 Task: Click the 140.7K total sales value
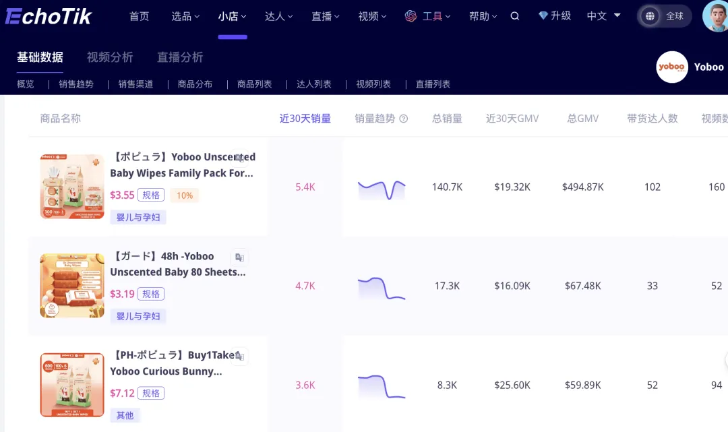pyautogui.click(x=447, y=187)
